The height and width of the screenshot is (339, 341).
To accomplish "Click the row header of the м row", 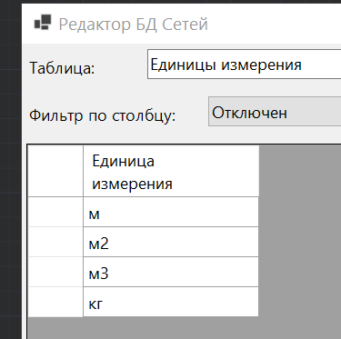I will pos(55,212).
